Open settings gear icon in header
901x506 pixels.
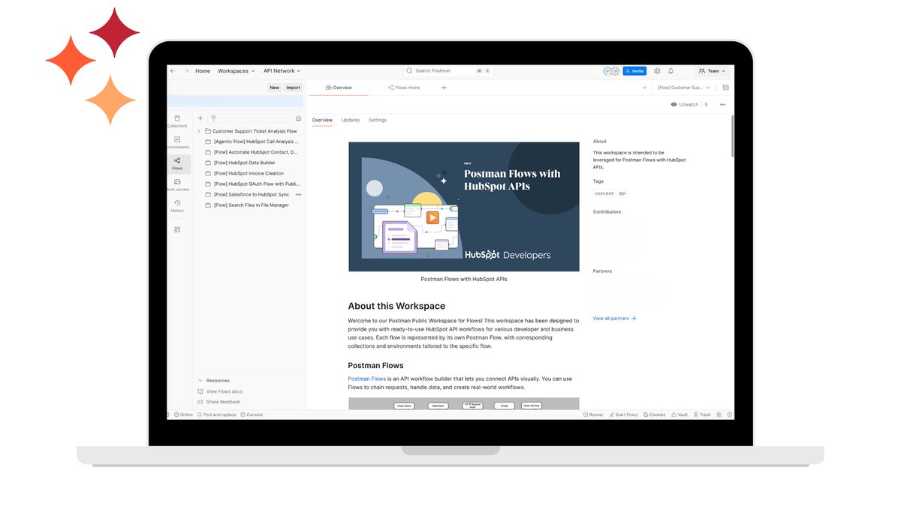pos(657,70)
